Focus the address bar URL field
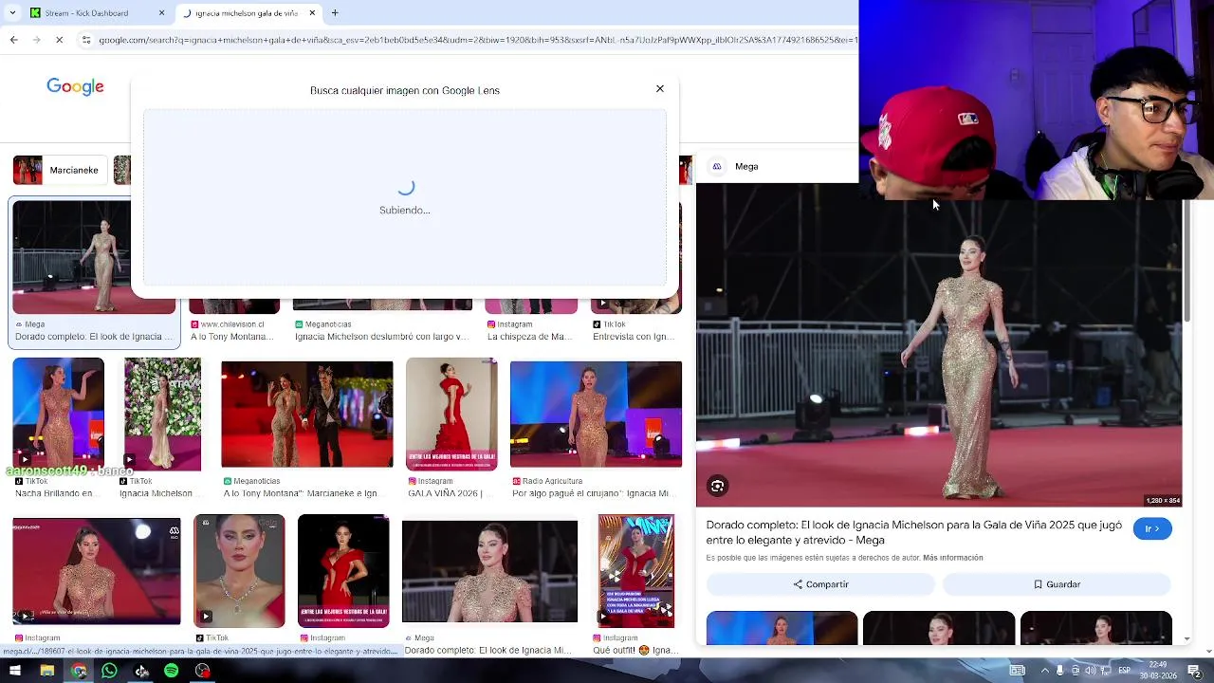This screenshot has width=1214, height=683. [477, 40]
